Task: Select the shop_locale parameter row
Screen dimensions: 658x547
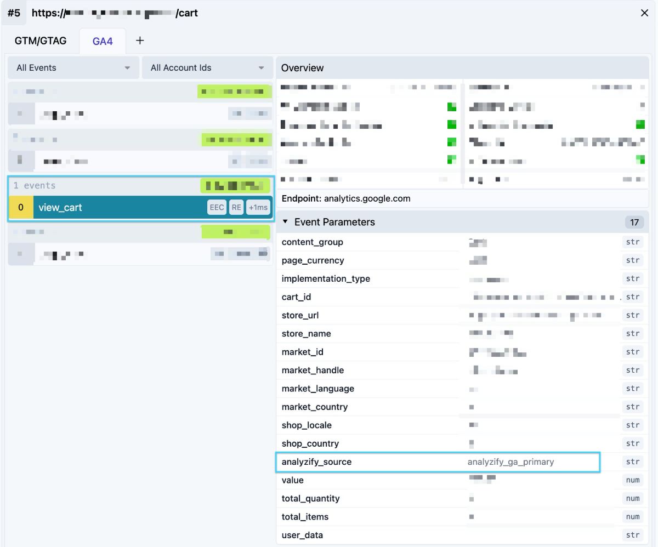Action: tap(462, 425)
